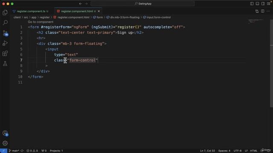Image resolution: width=273 pixels, height=153 pixels.
Task: Click the #registerForm template variable
Action: (56, 27)
